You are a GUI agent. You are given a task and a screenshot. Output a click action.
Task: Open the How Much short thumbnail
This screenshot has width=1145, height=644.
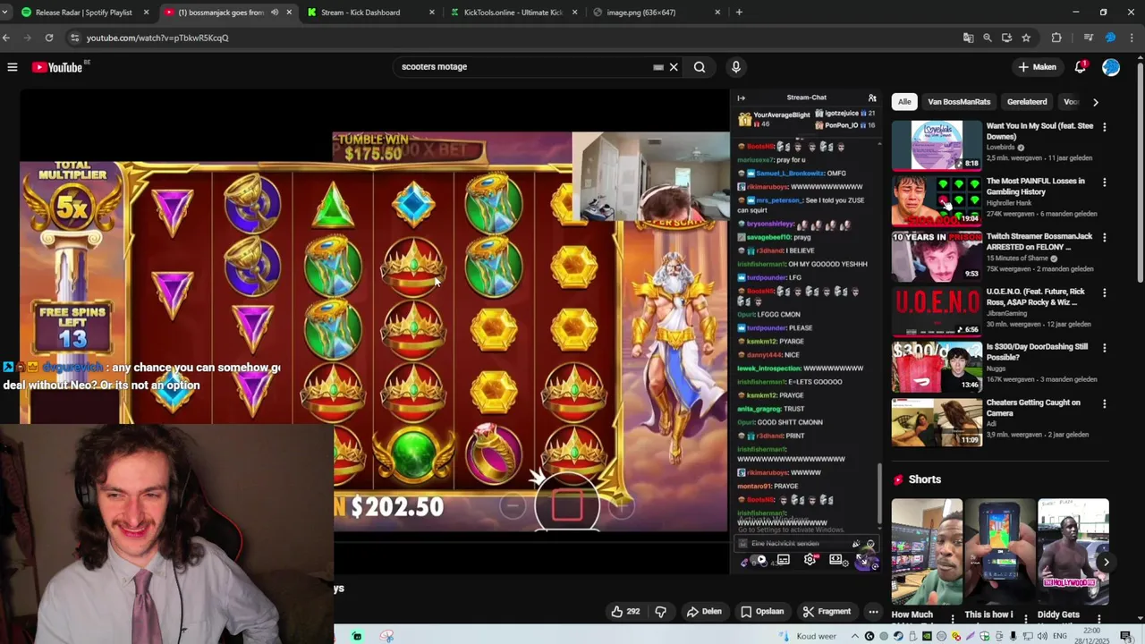coord(927,552)
